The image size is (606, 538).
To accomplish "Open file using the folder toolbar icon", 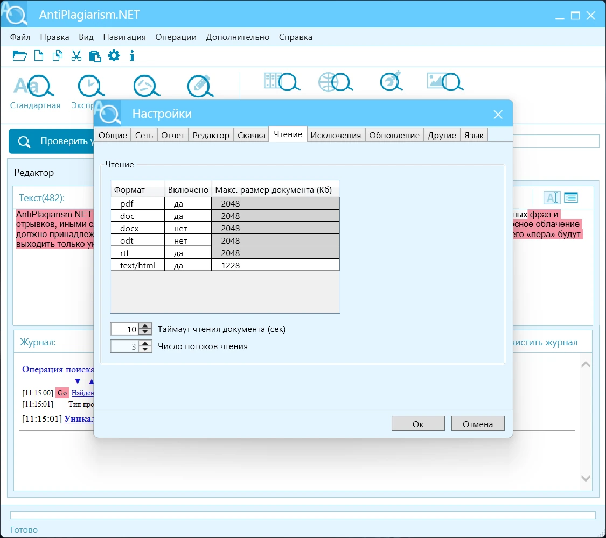I will [19, 56].
